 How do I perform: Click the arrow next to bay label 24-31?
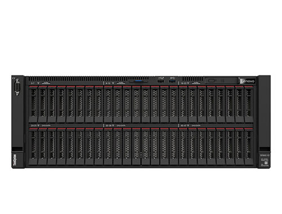[x=38, y=126]
